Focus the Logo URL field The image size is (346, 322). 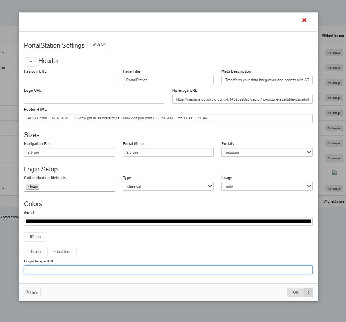(x=94, y=99)
